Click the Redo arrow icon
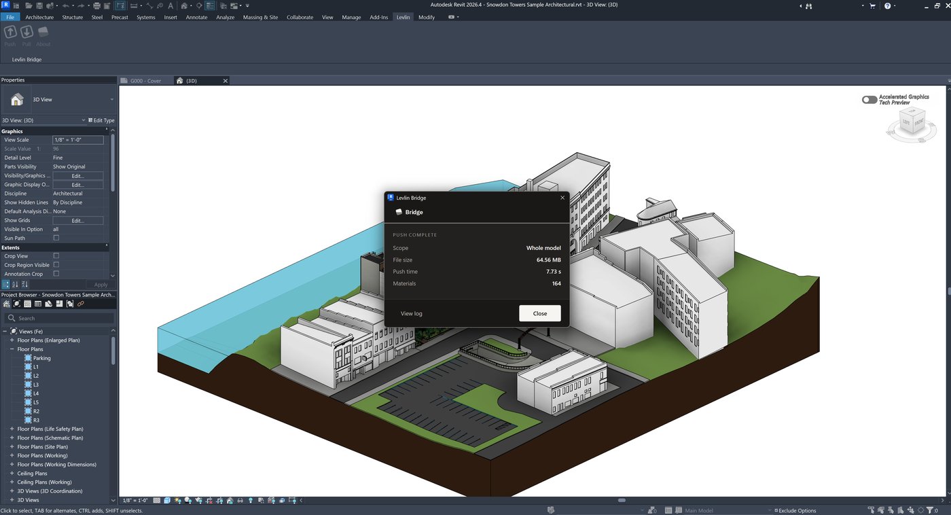Image resolution: width=951 pixels, height=515 pixels. (81, 5)
